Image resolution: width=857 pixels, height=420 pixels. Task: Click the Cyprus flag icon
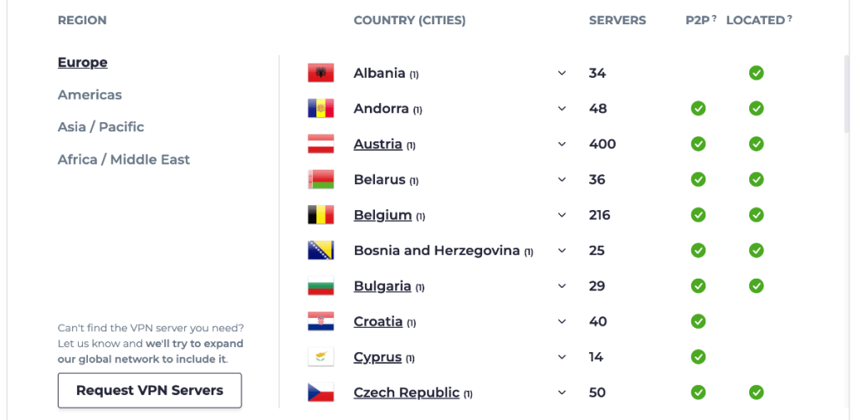tap(321, 357)
